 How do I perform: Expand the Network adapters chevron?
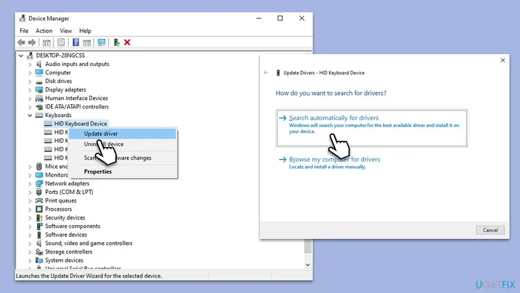point(30,184)
